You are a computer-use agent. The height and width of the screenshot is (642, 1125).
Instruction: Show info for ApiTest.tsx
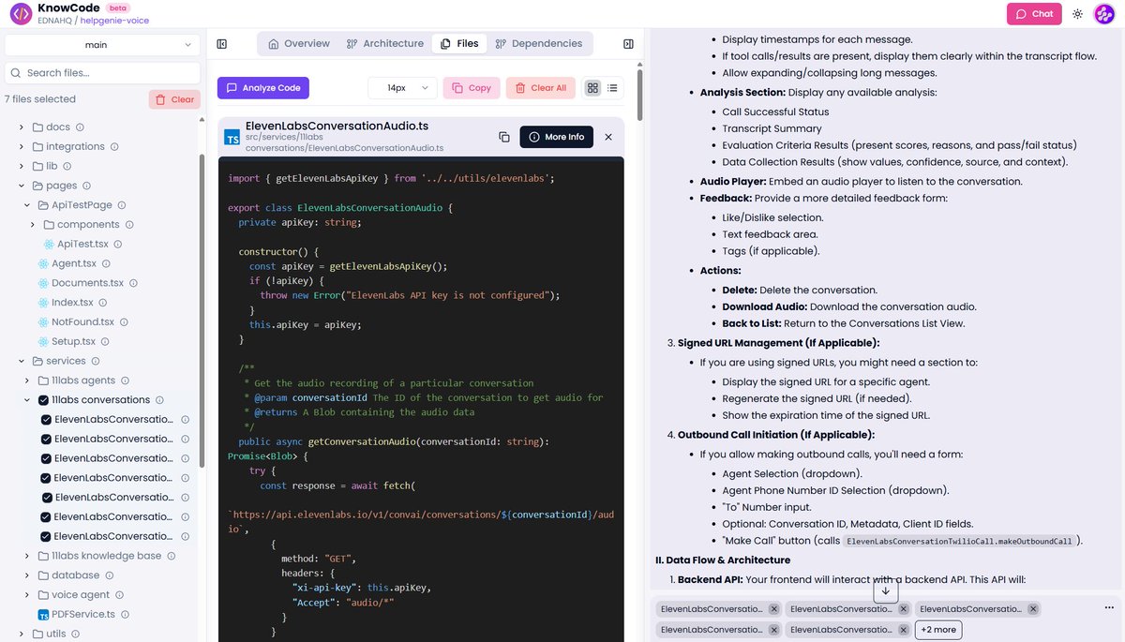click(118, 245)
